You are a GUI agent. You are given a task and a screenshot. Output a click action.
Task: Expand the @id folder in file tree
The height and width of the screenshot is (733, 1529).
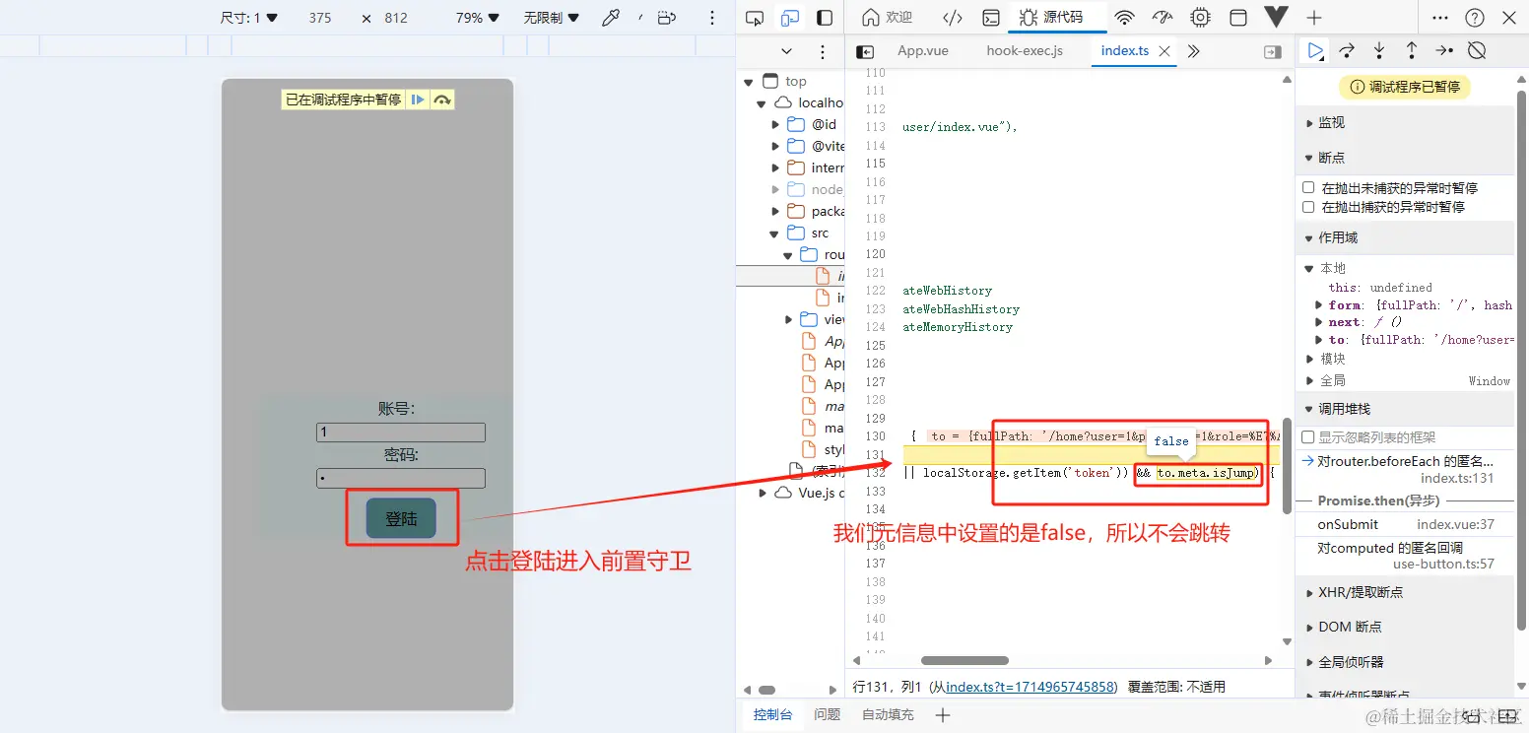[776, 125]
